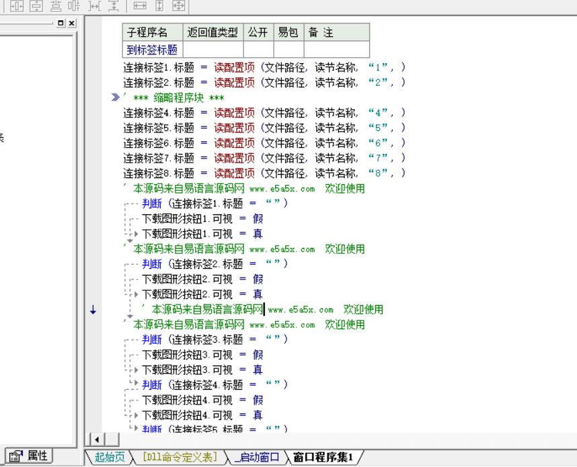The width and height of the screenshot is (577, 467).
Task: Click 判断 (连接标签1.标题 = “”)
Action: coord(215,204)
